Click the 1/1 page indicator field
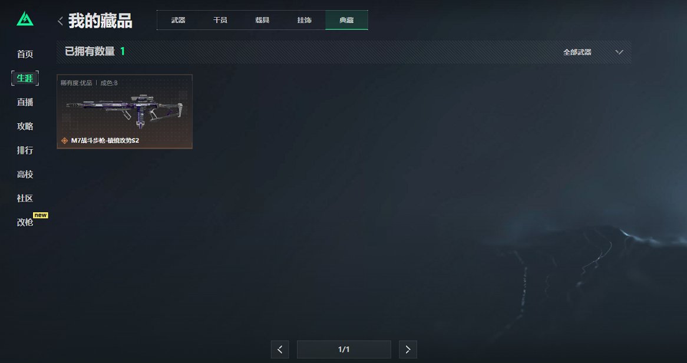 point(344,349)
